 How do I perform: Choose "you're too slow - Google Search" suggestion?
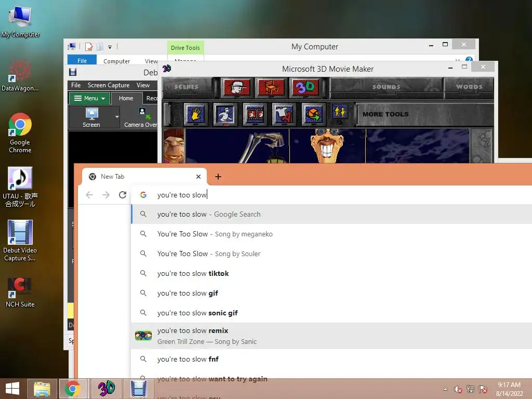[331, 215]
